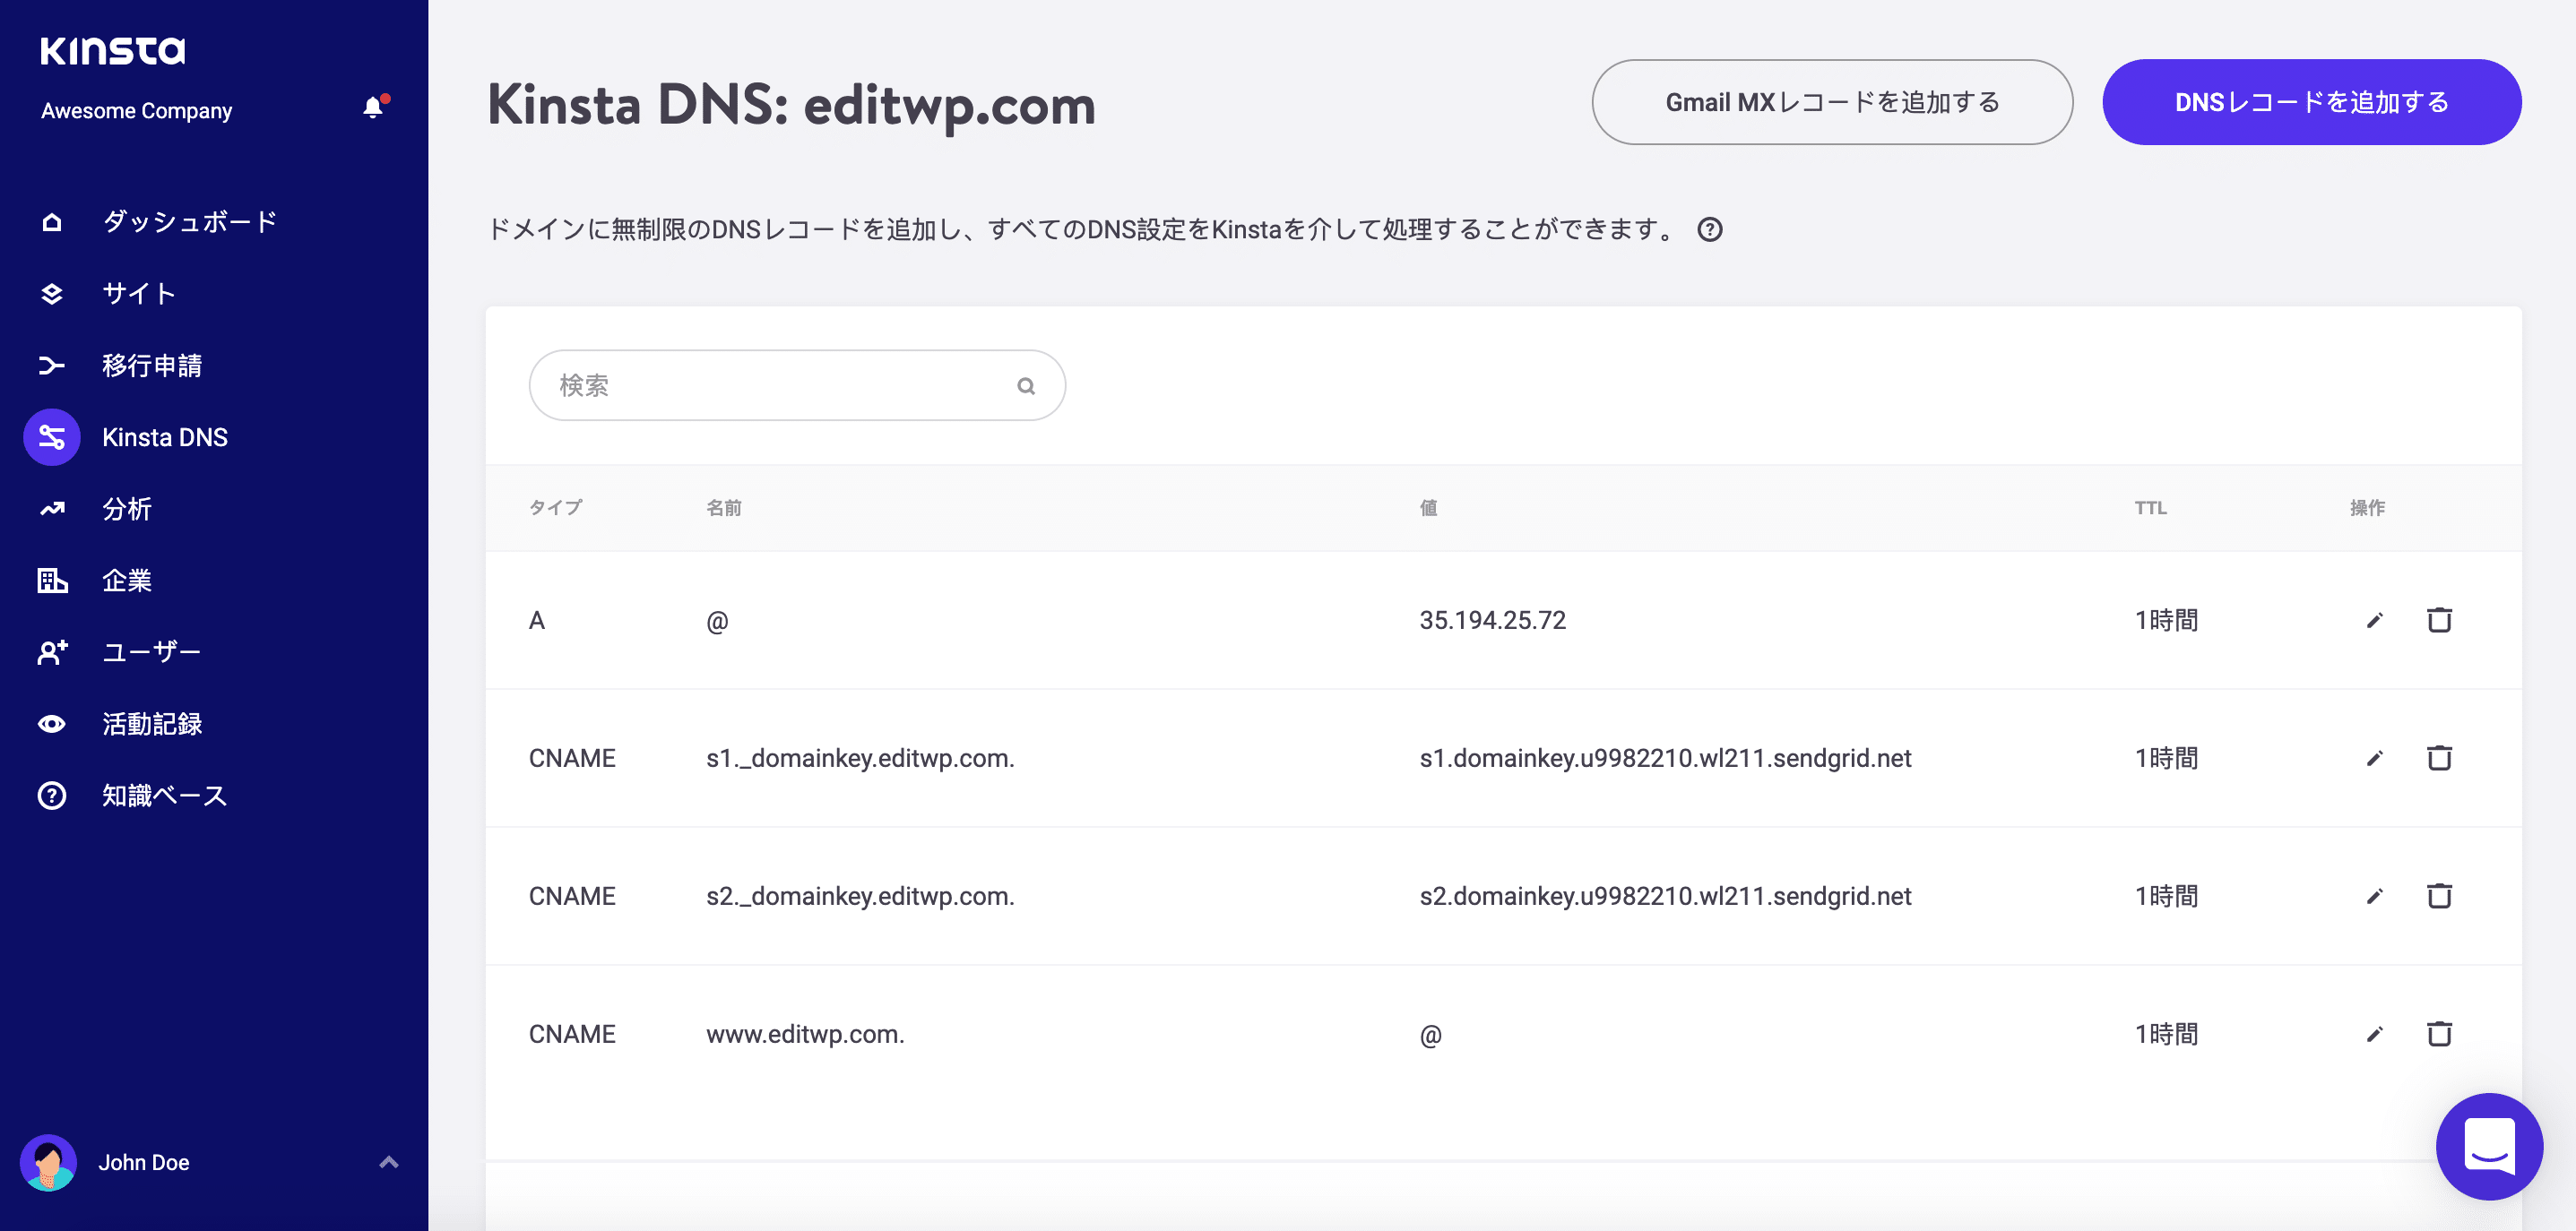
Task: Open the 分析 analytics icon
Action: tap(51, 509)
